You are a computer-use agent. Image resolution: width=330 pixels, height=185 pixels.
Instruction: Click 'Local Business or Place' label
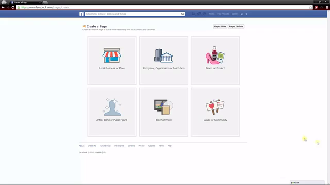click(112, 68)
